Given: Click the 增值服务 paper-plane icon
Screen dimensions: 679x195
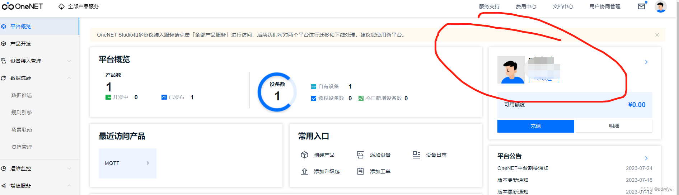Looking at the screenshot, I should point(4,186).
